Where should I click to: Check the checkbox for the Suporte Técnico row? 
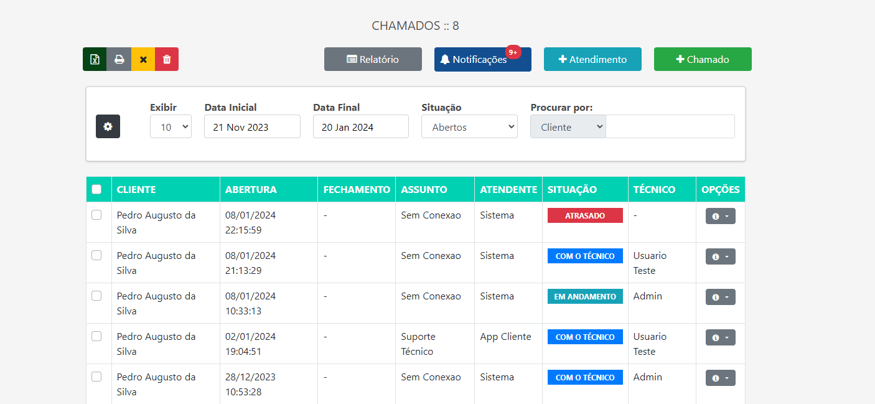[x=97, y=337]
